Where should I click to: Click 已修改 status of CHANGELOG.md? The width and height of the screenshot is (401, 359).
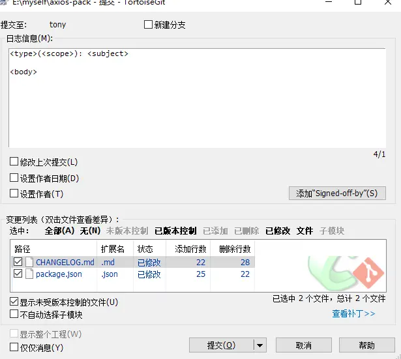pyautogui.click(x=149, y=263)
